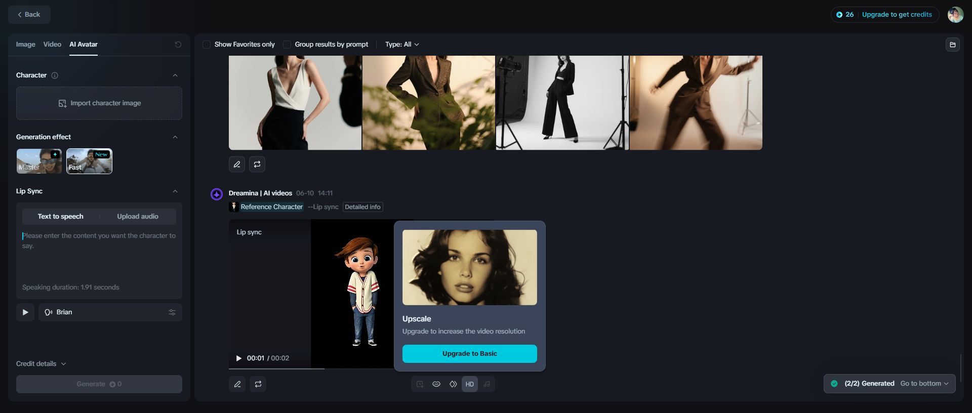The width and height of the screenshot is (972, 413).
Task: Click Import character image
Action: point(99,103)
